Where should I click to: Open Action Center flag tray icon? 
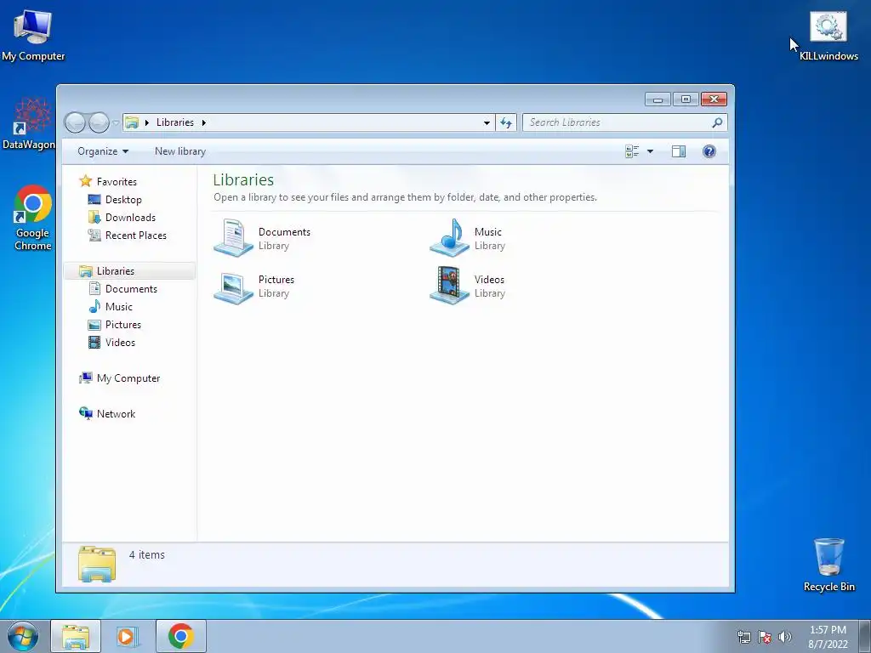[765, 637]
